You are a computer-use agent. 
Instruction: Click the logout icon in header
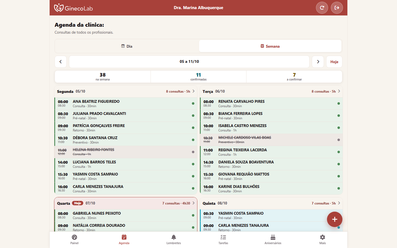337,8
